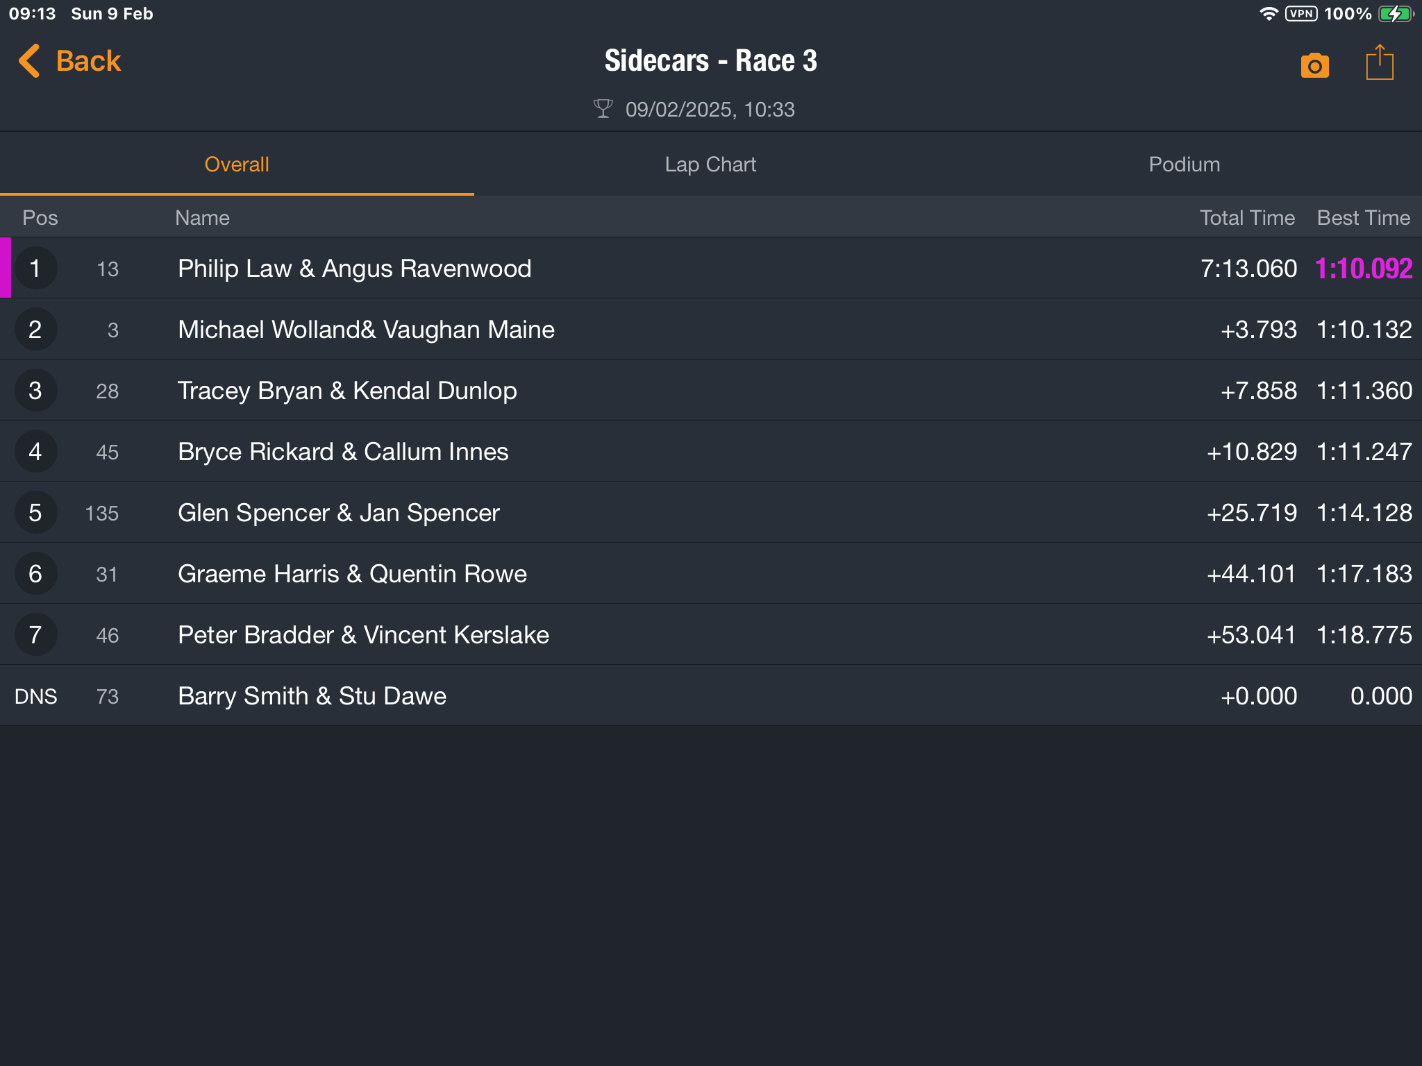Tap the magenta fastest lap time 1:10.092
This screenshot has height=1066, width=1422.
1364,269
